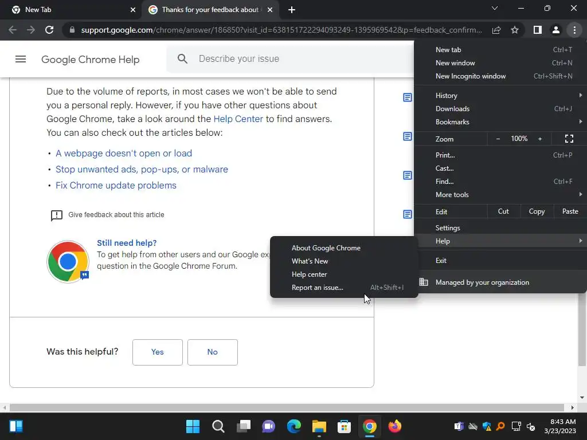Click Managed by your organization

tap(500, 282)
